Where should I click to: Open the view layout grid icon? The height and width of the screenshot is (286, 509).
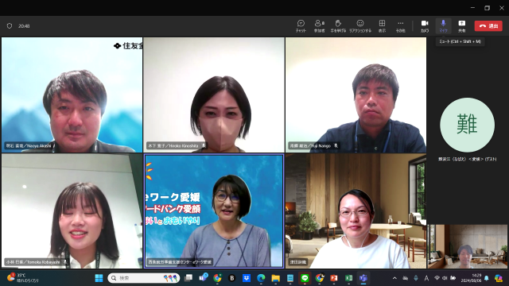[382, 26]
